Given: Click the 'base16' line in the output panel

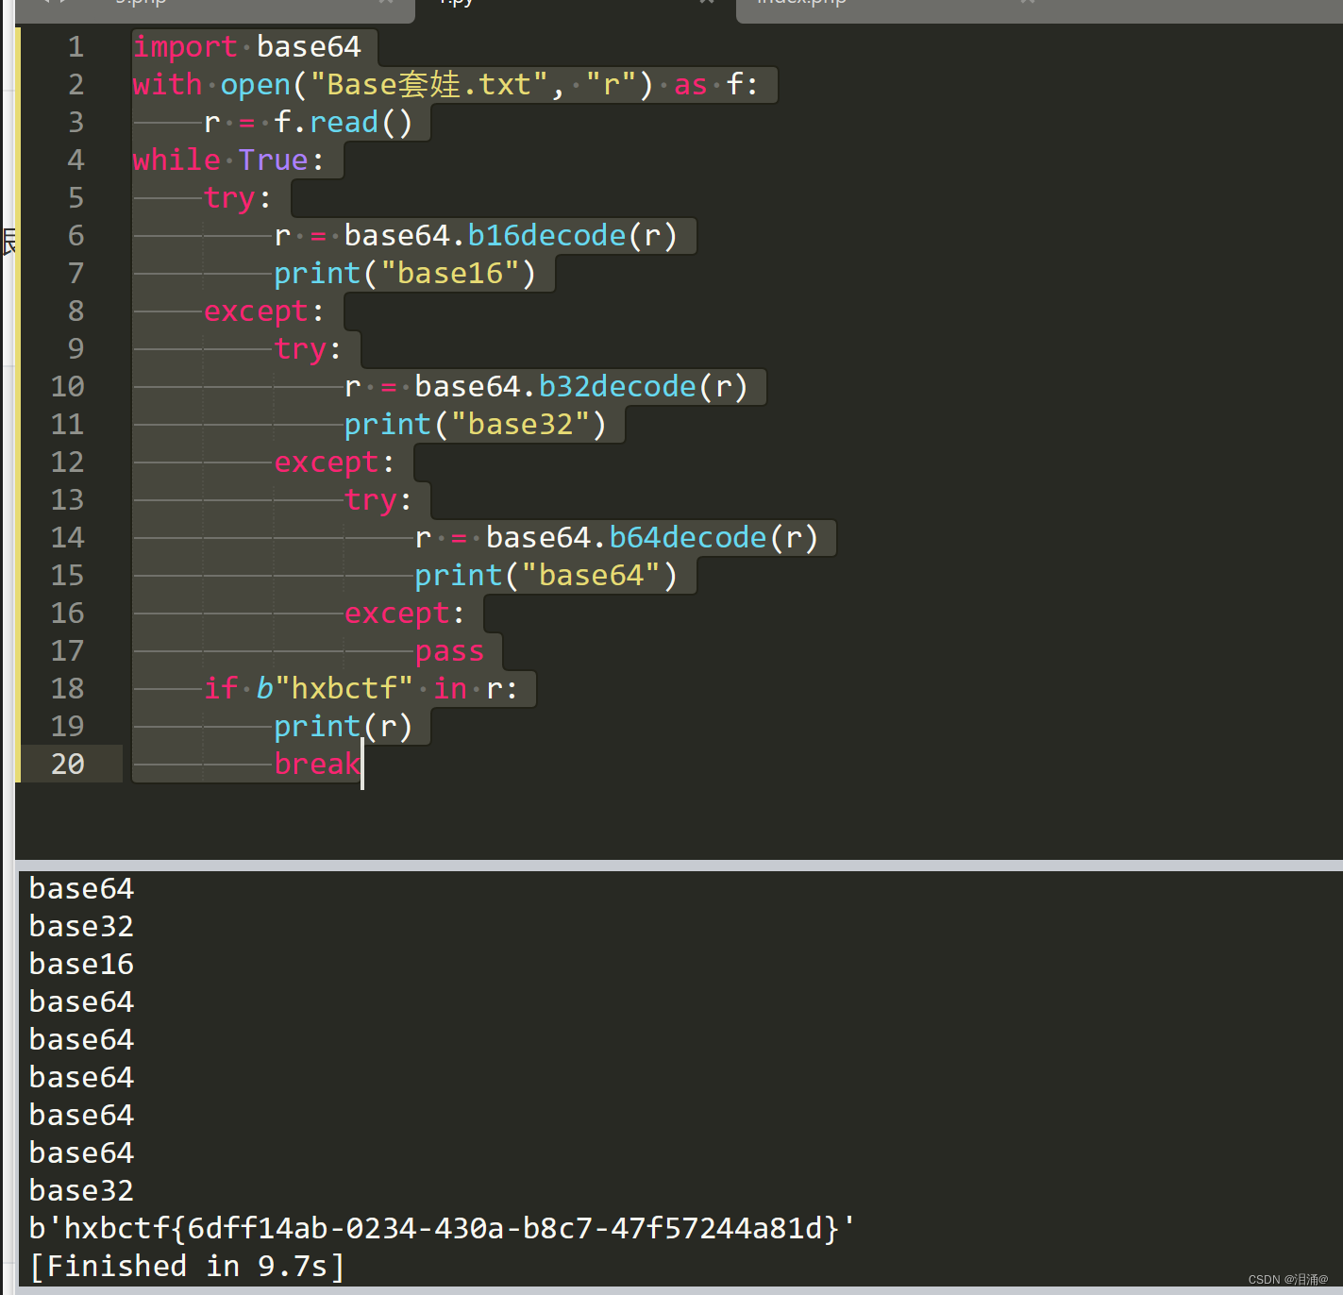Looking at the screenshot, I should pyautogui.click(x=82, y=965).
